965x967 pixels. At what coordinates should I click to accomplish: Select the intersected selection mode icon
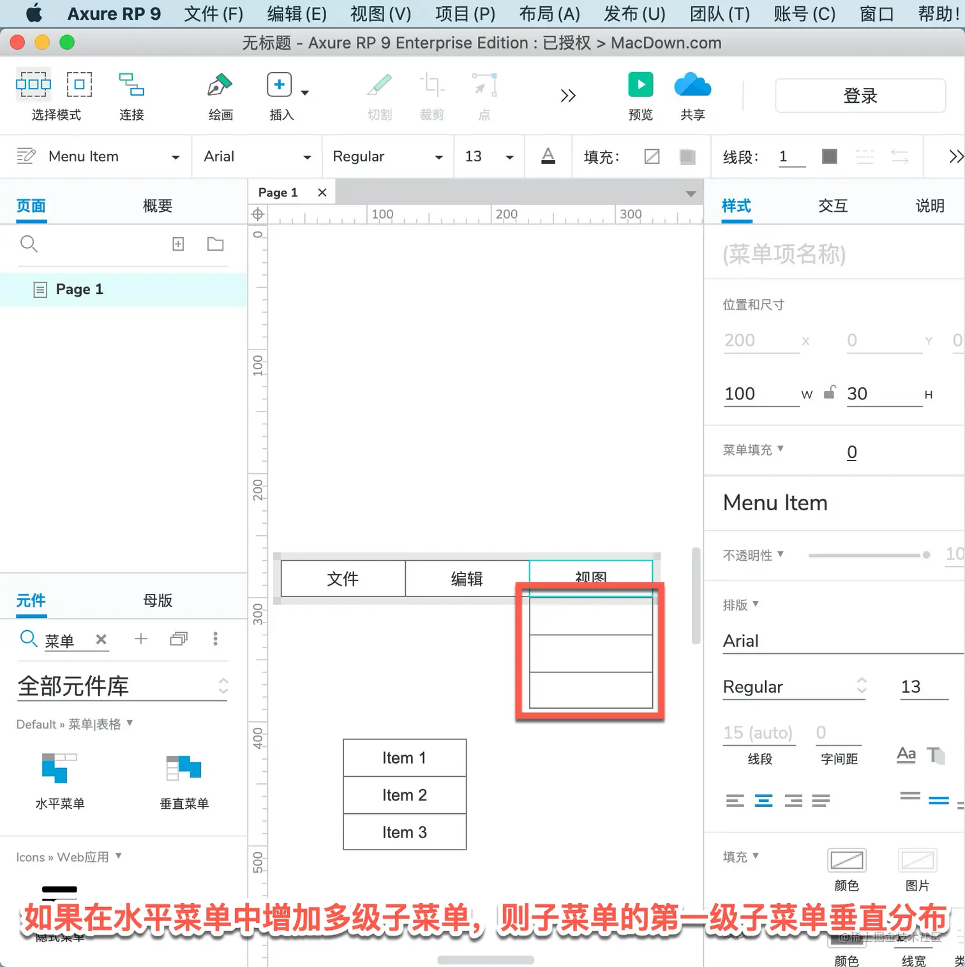(33, 84)
